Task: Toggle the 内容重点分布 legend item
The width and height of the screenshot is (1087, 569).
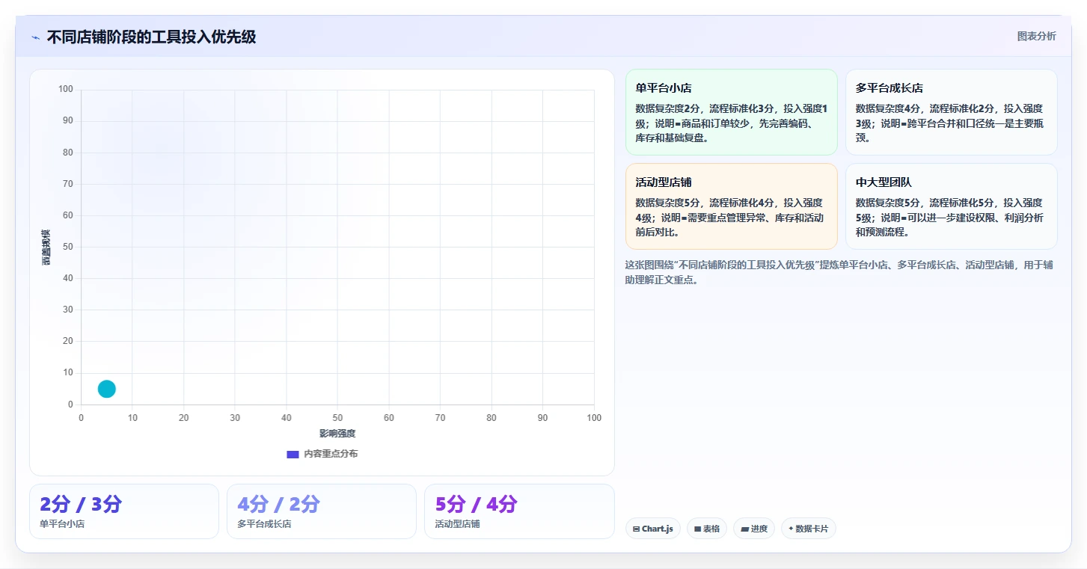Action: (x=322, y=454)
